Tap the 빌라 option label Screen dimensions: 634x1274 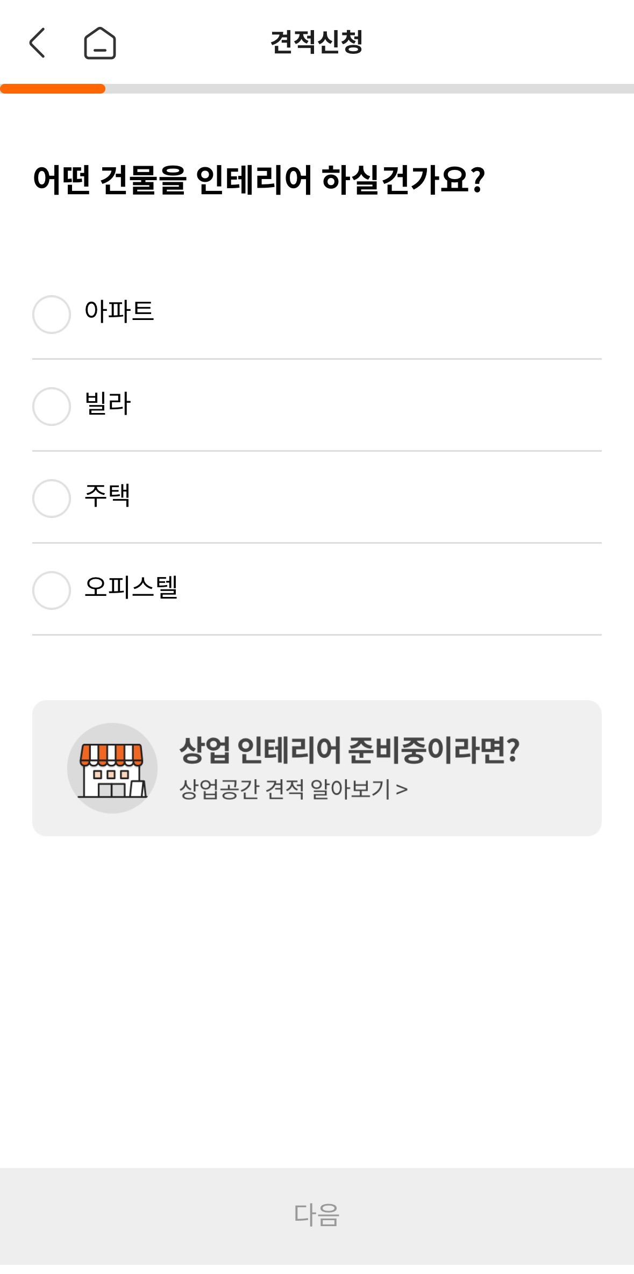tap(108, 403)
